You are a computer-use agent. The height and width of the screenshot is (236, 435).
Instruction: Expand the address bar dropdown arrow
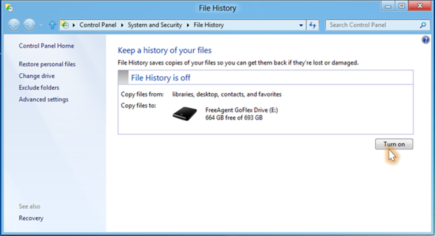pos(300,25)
